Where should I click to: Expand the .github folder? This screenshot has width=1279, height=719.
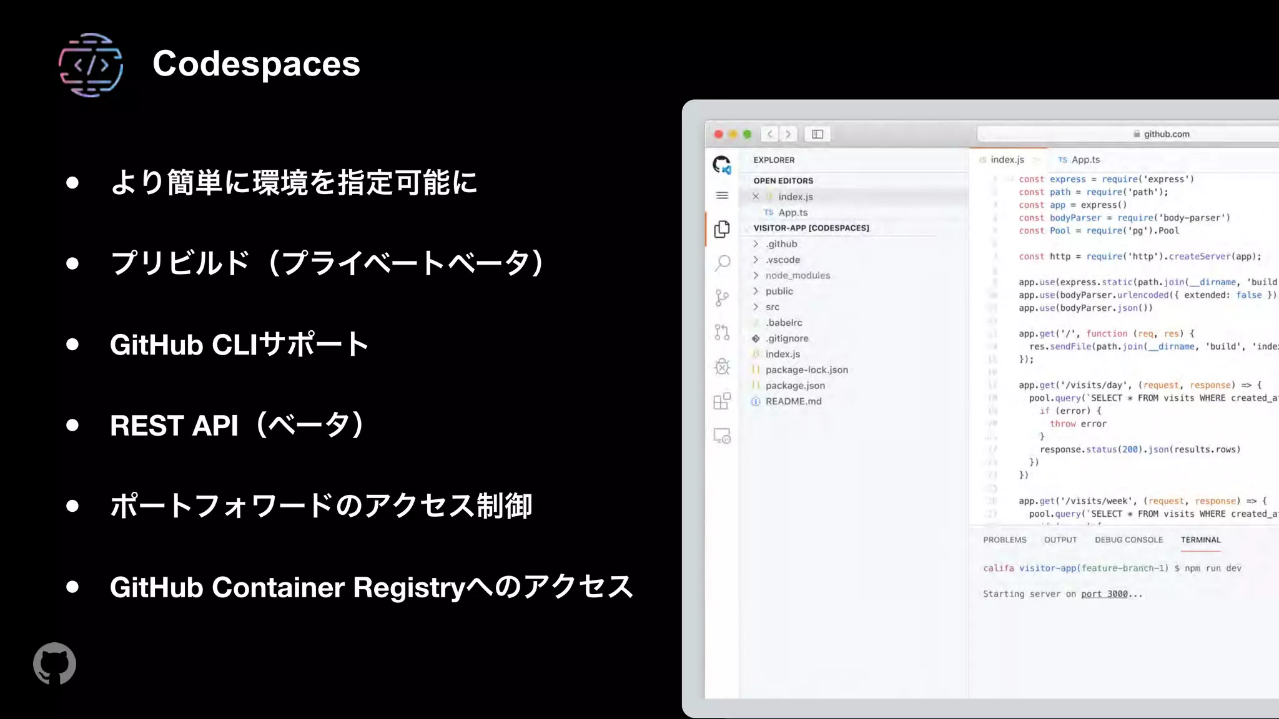pyautogui.click(x=781, y=244)
